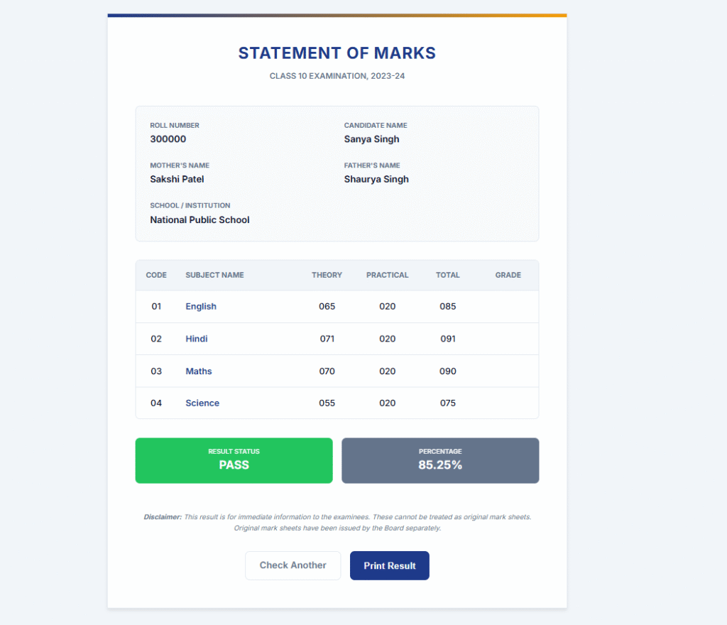Click mother's name Sakshi Patel
Image resolution: width=727 pixels, height=625 pixels.
(177, 179)
